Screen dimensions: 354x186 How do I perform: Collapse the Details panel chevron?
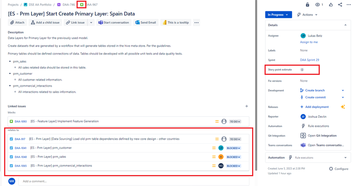click(x=345, y=25)
